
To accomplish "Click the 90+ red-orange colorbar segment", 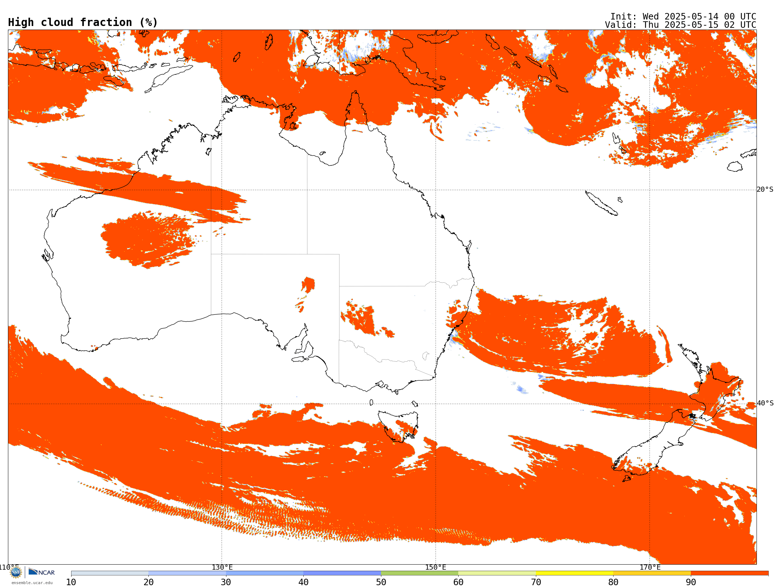I will (729, 573).
